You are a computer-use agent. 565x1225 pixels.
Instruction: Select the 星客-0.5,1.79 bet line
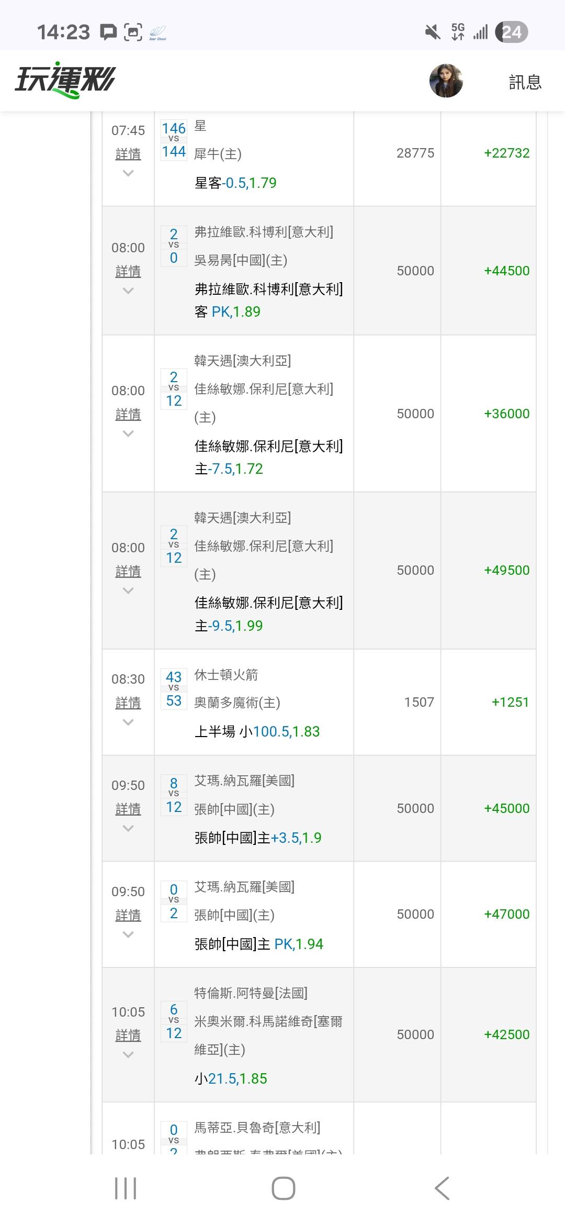click(235, 183)
